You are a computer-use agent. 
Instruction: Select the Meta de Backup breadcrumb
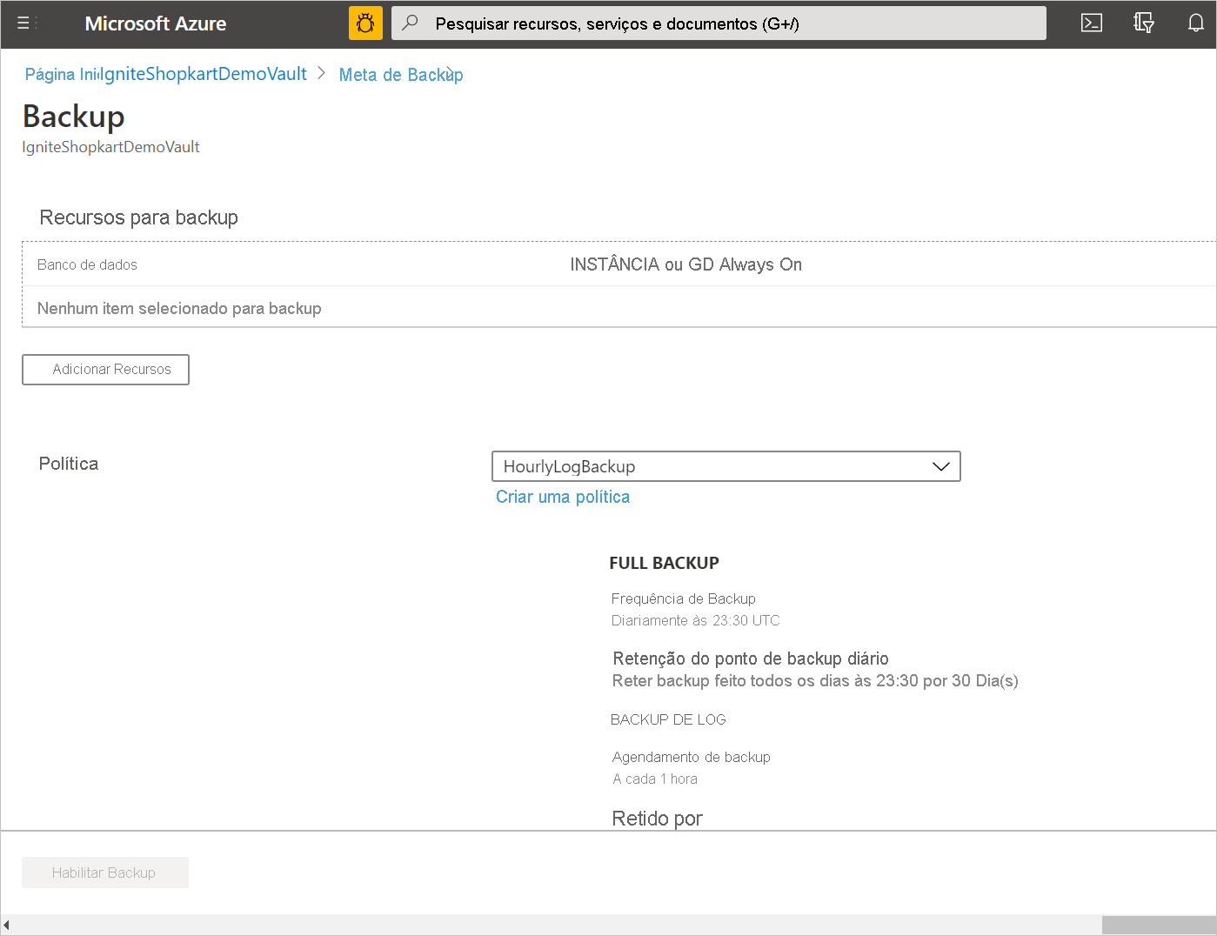[400, 75]
